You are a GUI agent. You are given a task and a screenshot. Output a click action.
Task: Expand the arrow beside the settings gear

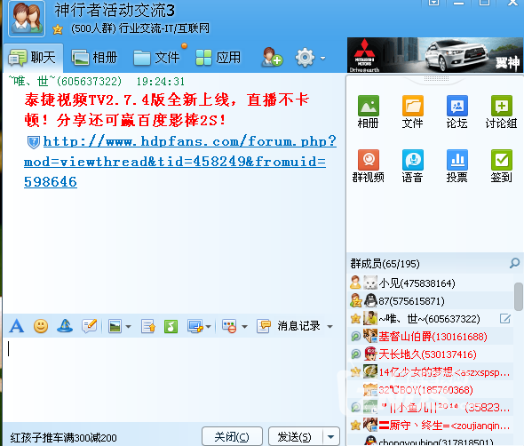pyautogui.click(x=322, y=58)
